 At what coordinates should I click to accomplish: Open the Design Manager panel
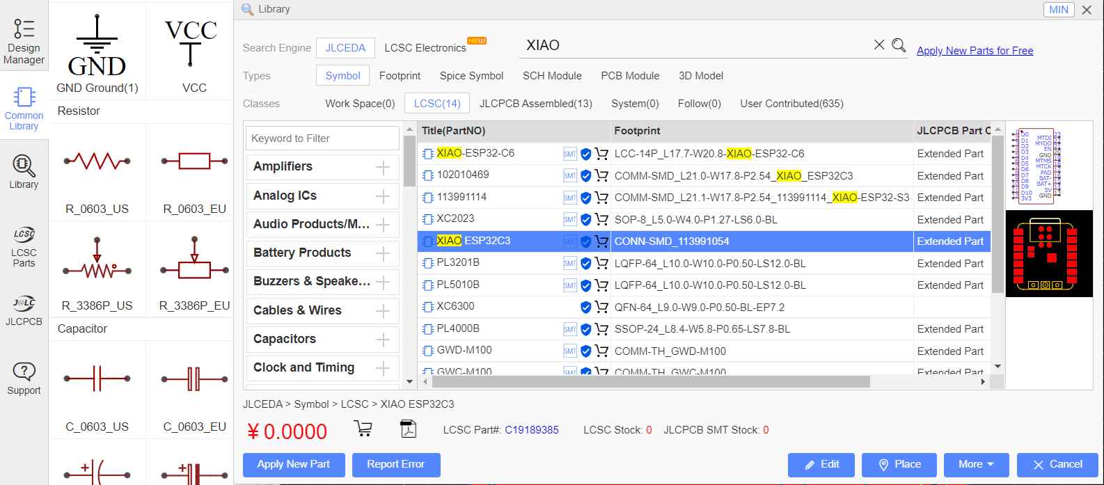[24, 42]
